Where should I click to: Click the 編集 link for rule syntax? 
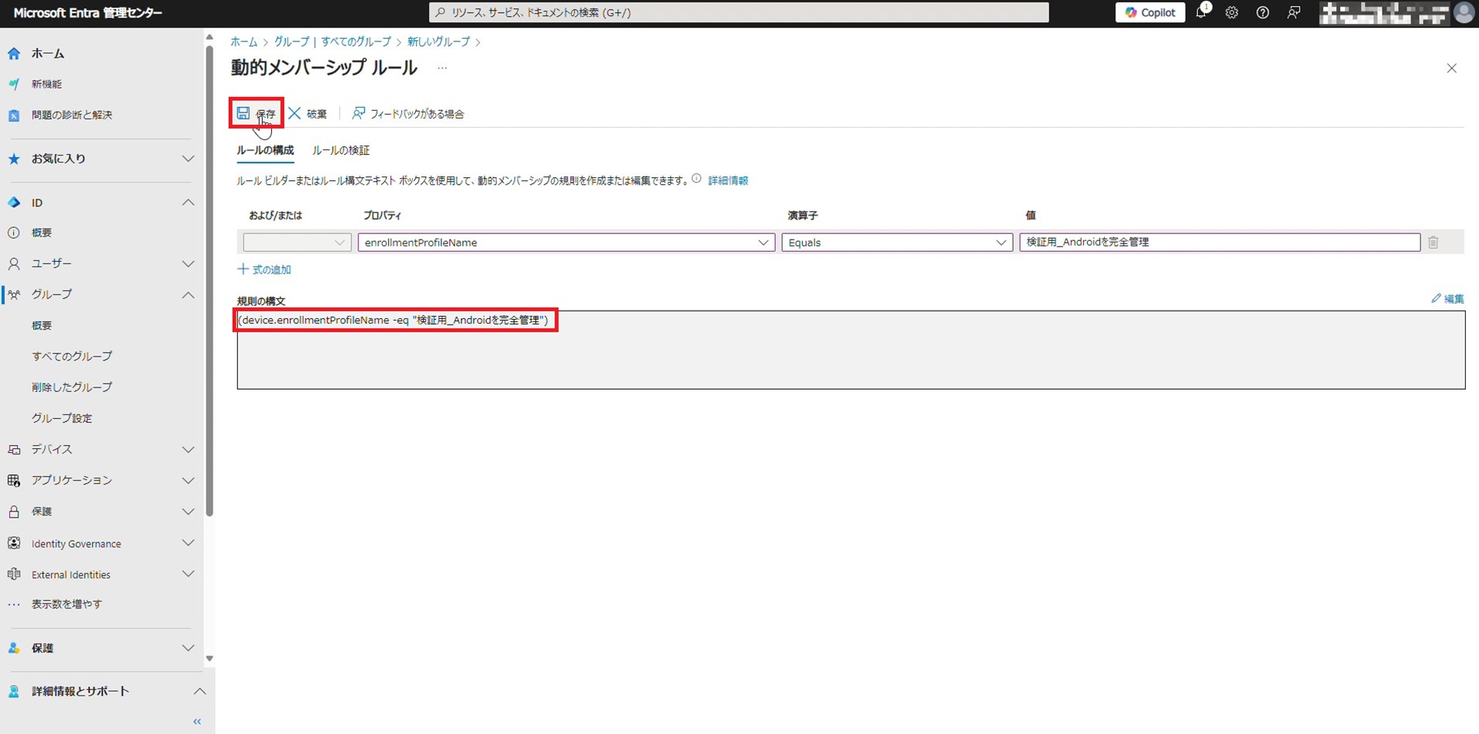1447,299
